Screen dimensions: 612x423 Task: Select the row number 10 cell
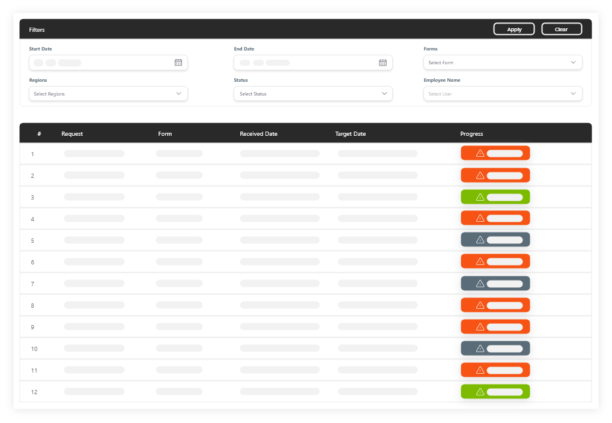[34, 348]
